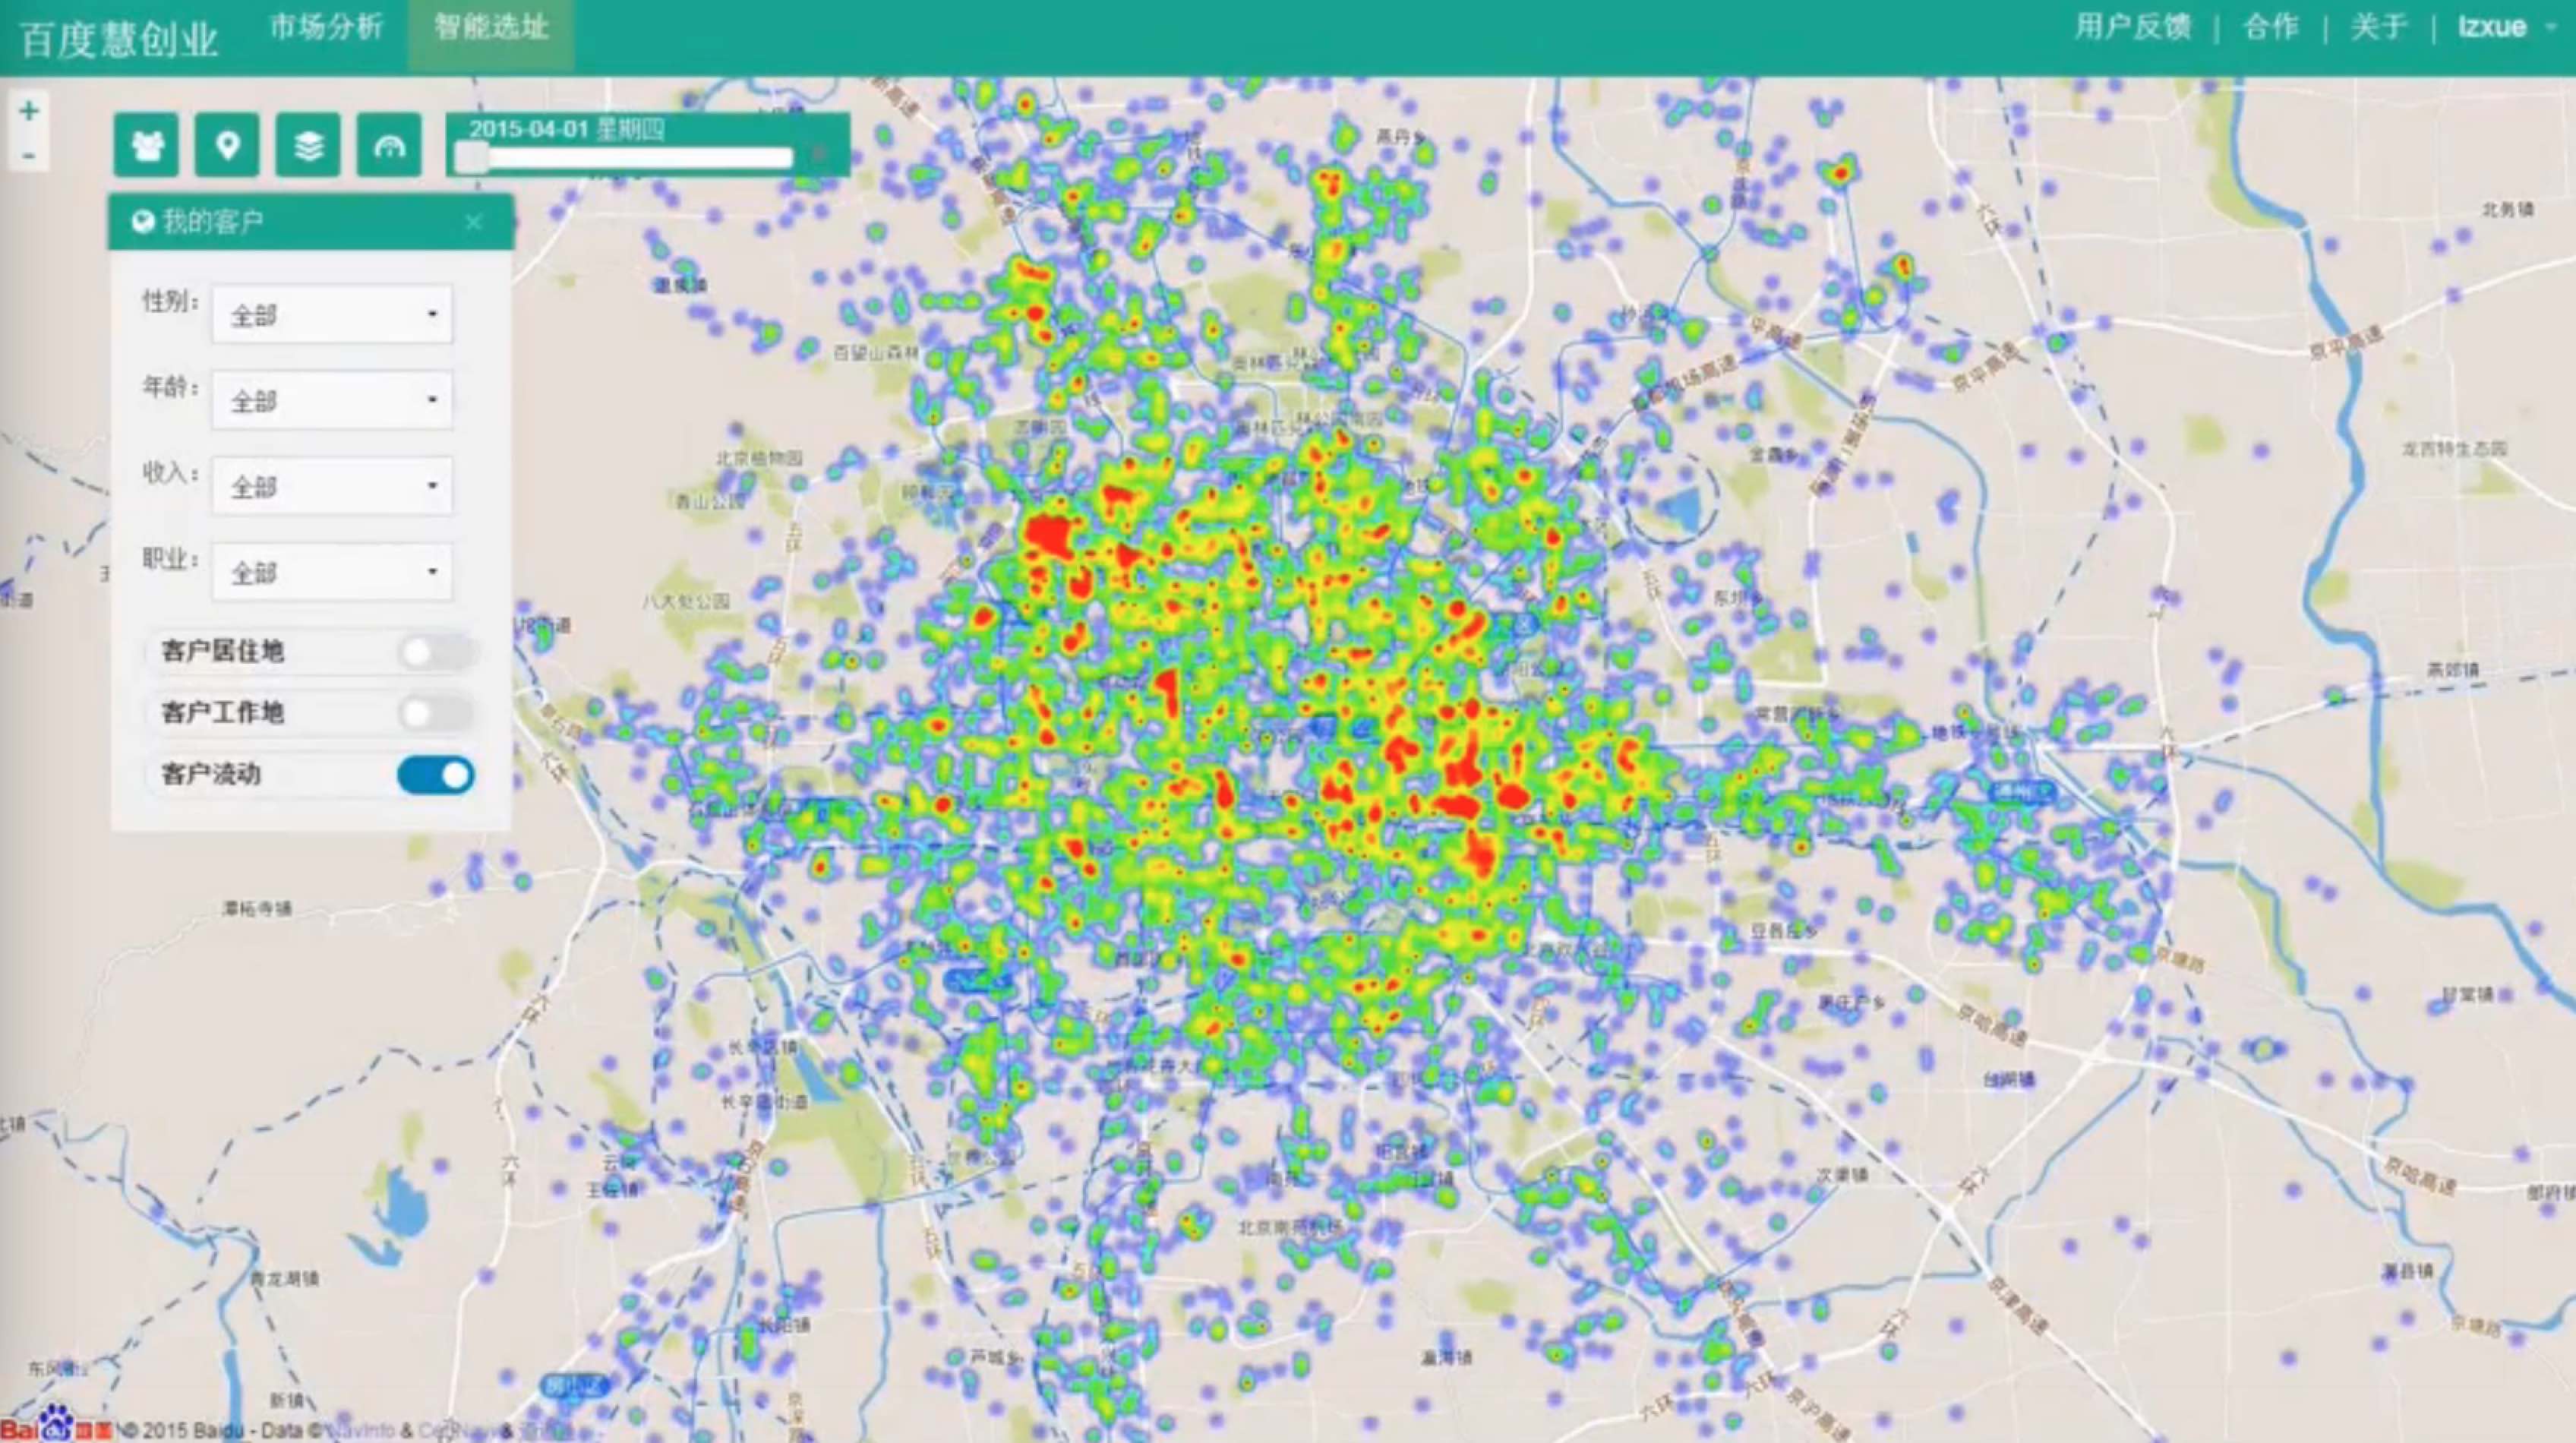Switch to the 市场分析 tab
The width and height of the screenshot is (2576, 1443).
[326, 27]
